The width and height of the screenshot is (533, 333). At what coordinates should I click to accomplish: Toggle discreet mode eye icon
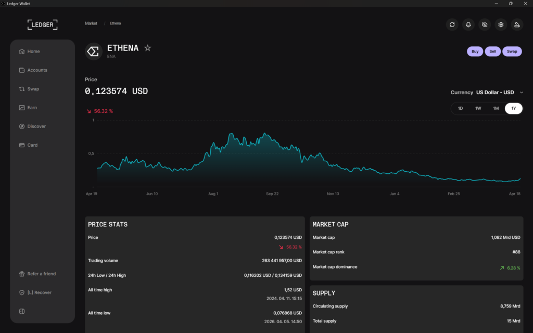pyautogui.click(x=485, y=24)
